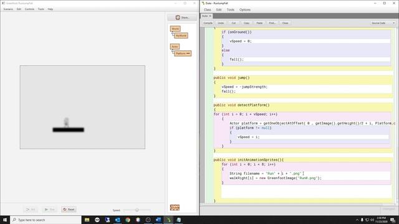Click the Paste toolbar button
The image size is (399, 224).
pyautogui.click(x=259, y=23)
